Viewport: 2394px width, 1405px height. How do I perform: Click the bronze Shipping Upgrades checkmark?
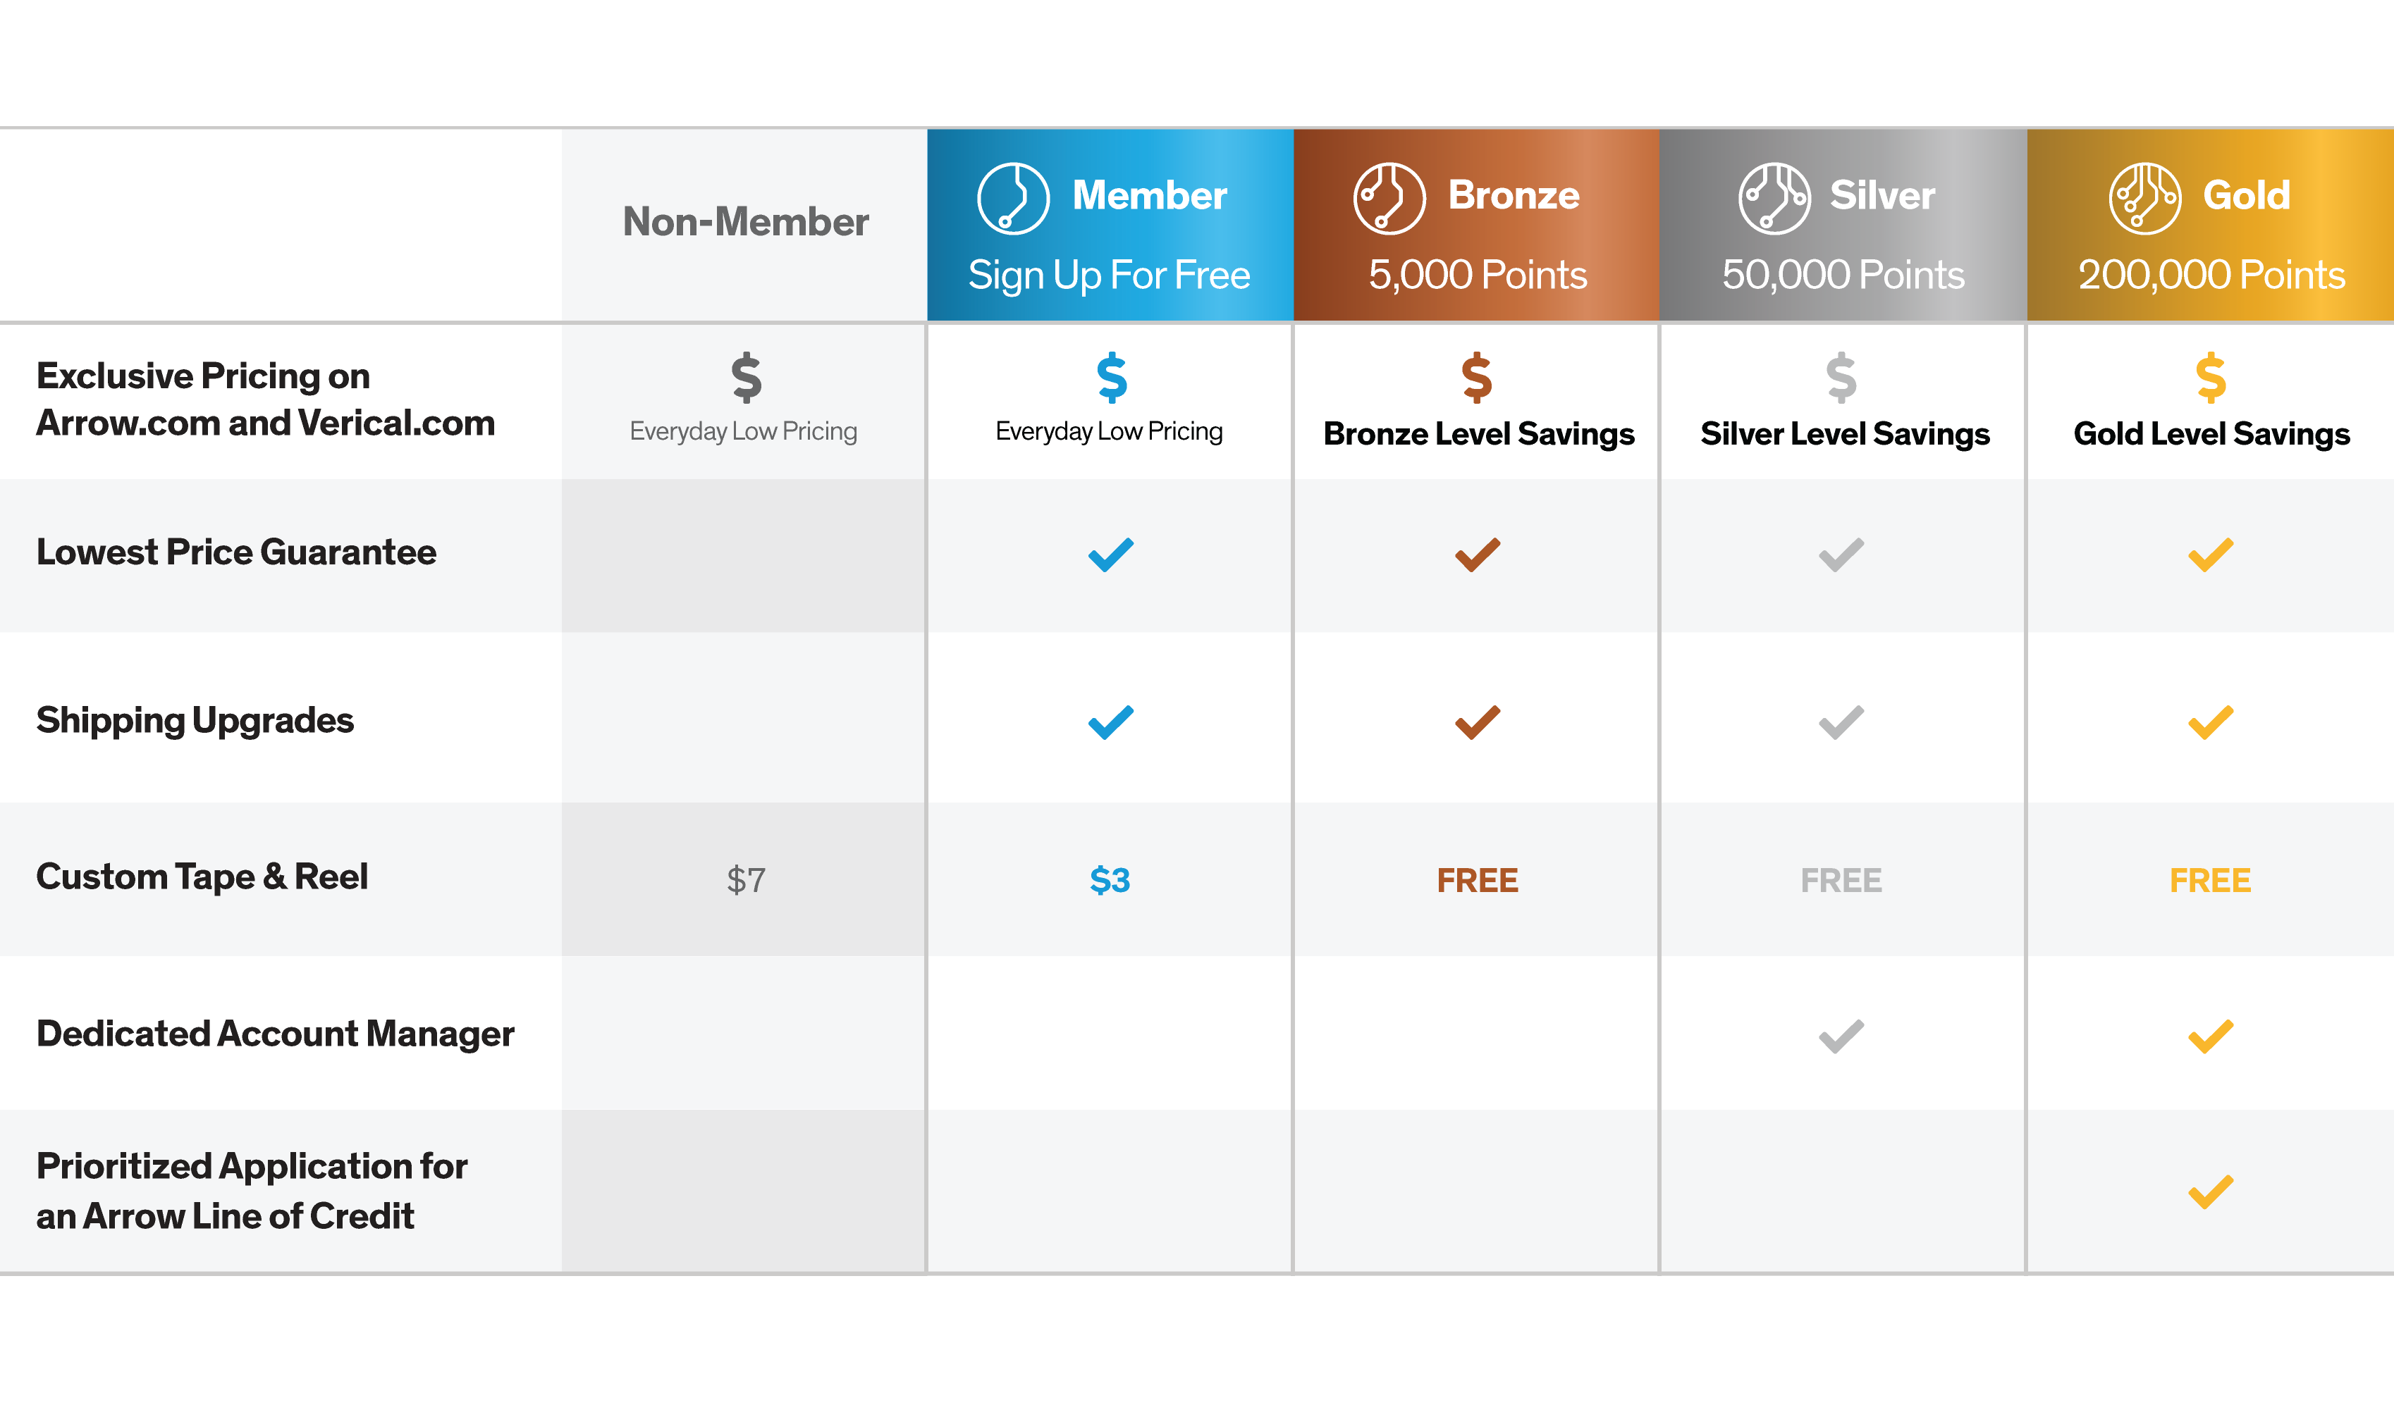click(1478, 722)
